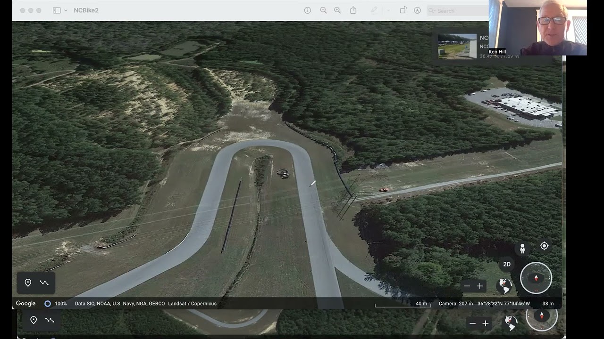The image size is (604, 339).
Task: Show the Markup toolbar
Action: (x=417, y=10)
